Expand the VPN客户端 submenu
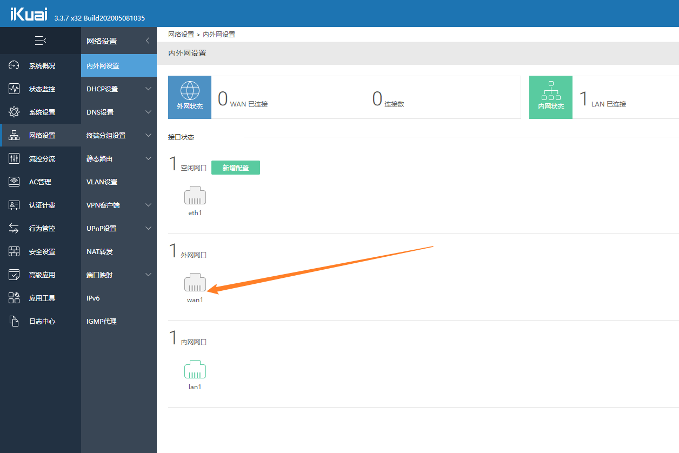The image size is (679, 453). tap(148, 205)
